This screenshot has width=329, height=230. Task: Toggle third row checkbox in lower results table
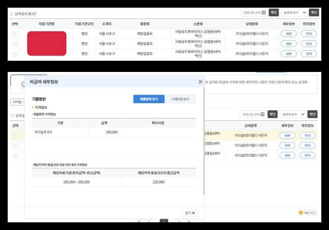pos(15,156)
